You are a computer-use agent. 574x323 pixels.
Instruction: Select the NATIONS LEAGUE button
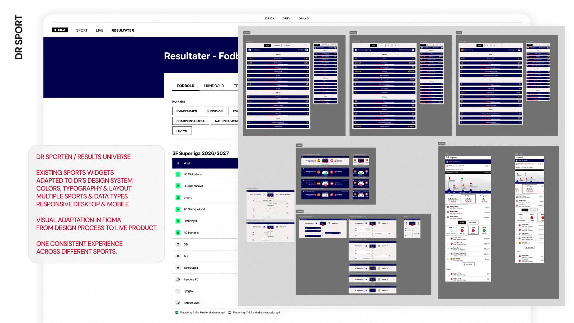(x=225, y=121)
